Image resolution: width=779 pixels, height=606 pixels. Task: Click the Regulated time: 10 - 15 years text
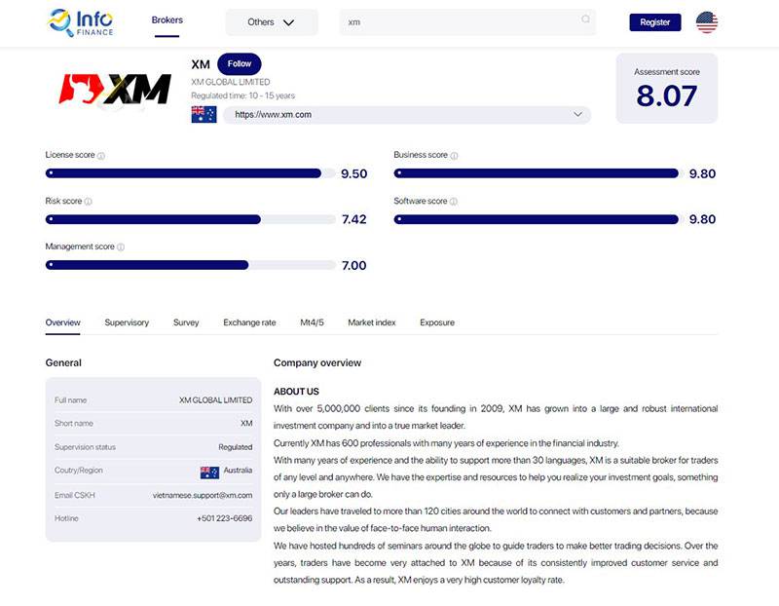tap(242, 95)
